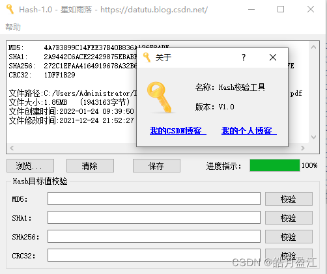This screenshot has width=327, height=274.
Task: Close the 关于 dialog
Action: pyautogui.click(x=273, y=57)
